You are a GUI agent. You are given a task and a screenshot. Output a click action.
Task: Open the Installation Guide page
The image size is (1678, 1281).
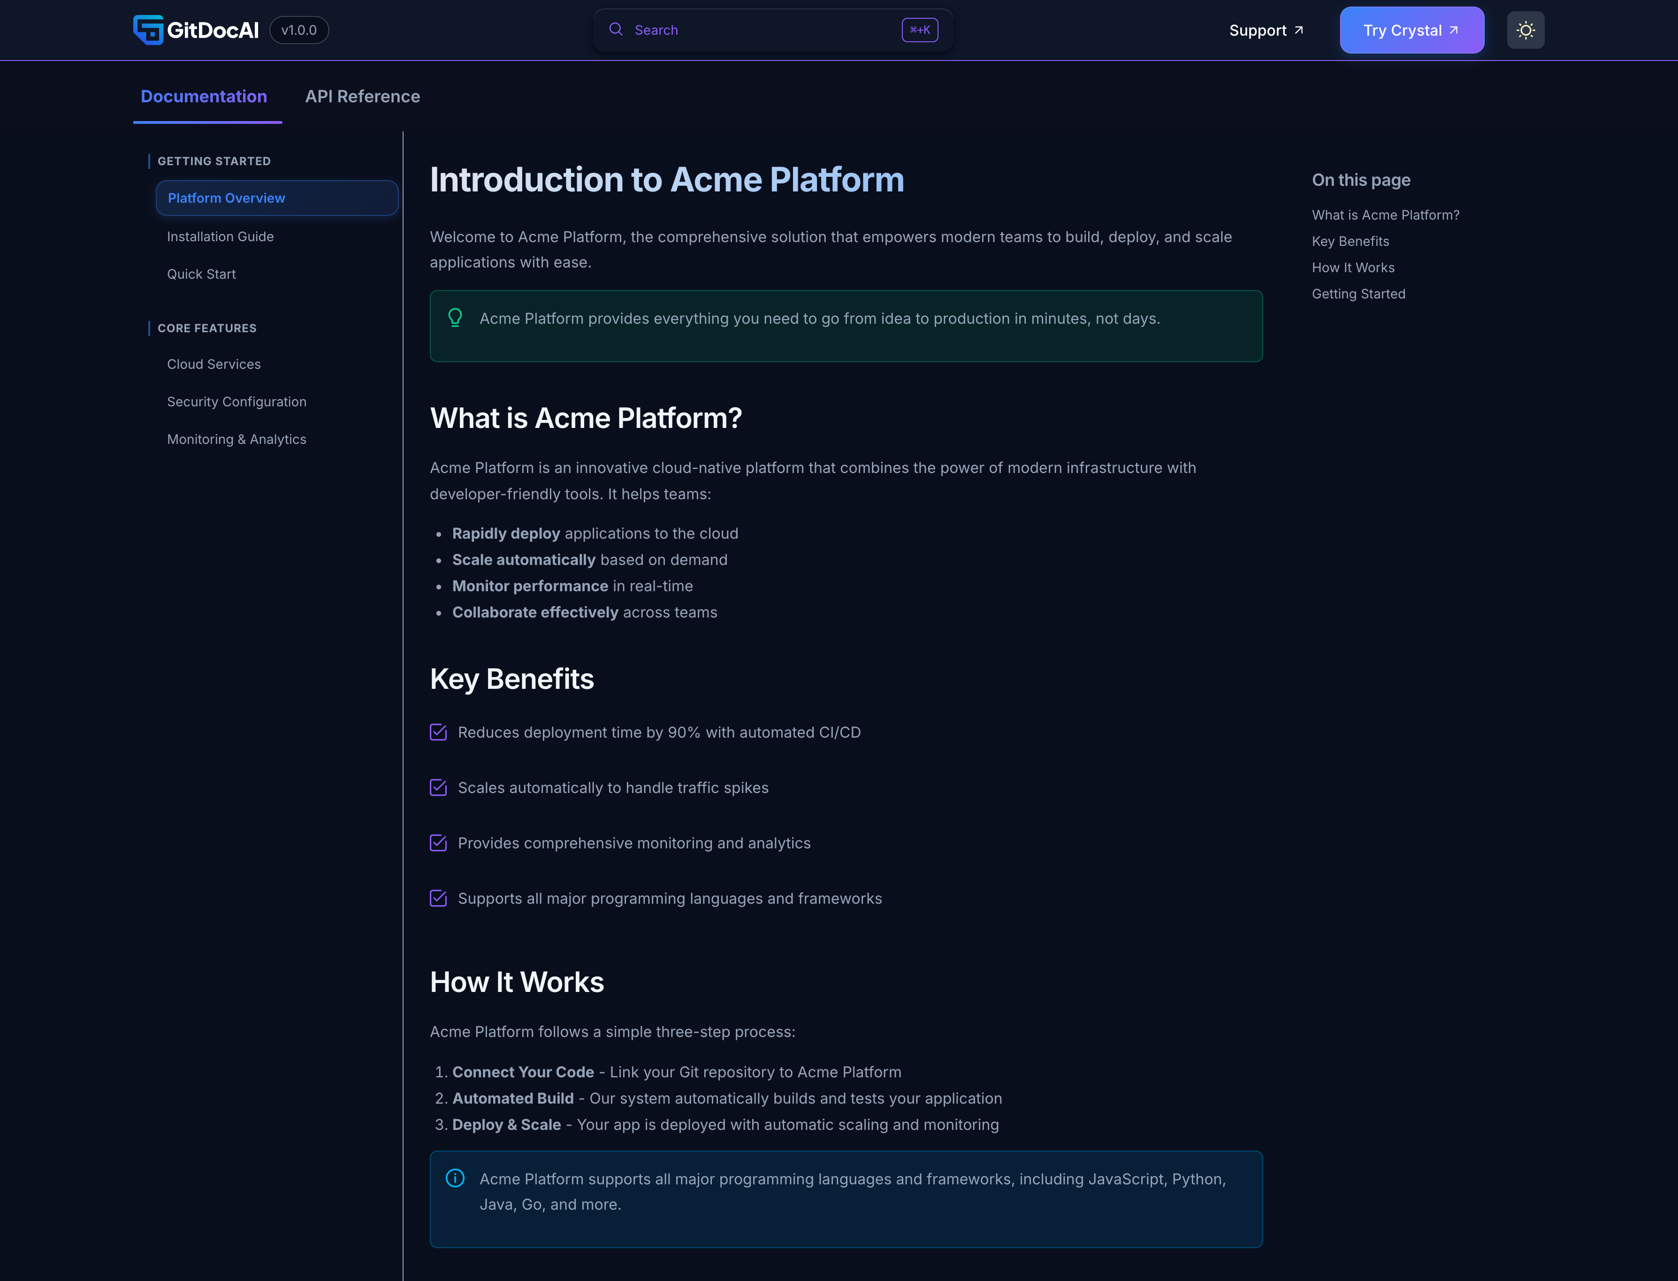221,236
